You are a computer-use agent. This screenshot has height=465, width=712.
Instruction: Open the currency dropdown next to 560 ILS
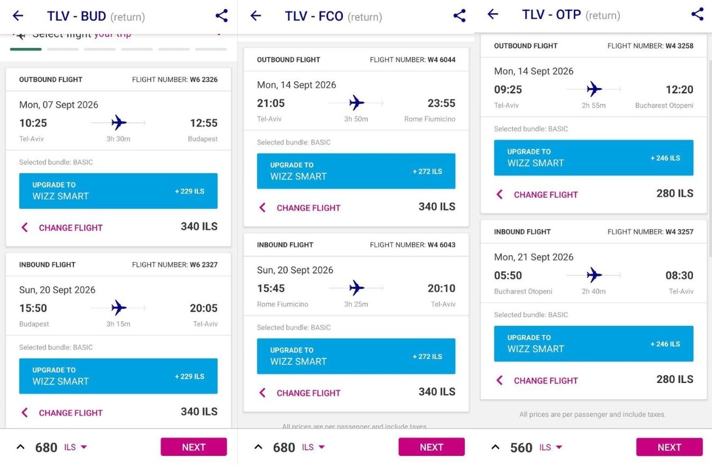(551, 447)
